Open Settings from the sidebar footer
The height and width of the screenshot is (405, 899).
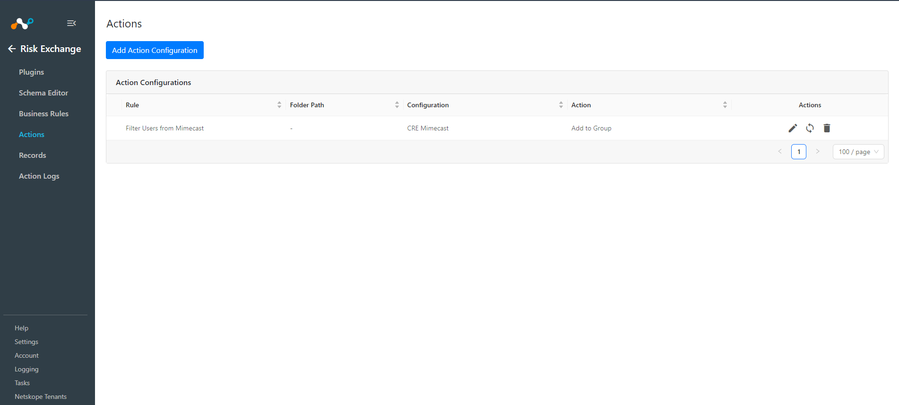point(26,342)
